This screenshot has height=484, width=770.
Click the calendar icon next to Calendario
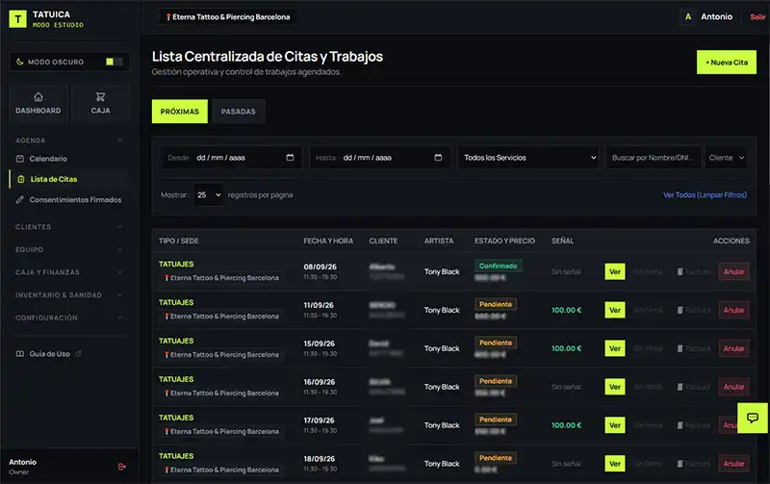pyautogui.click(x=20, y=159)
